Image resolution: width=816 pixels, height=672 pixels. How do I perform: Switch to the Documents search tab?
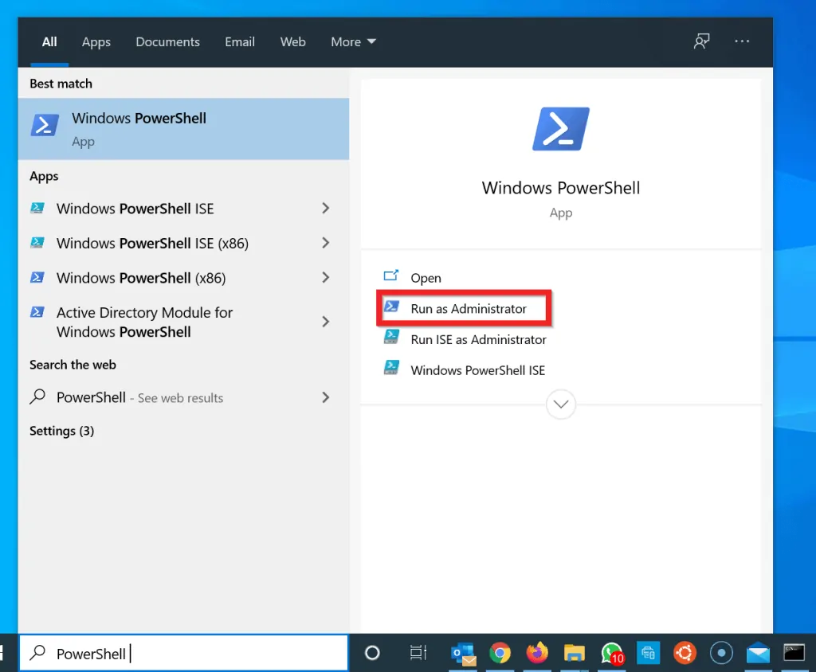167,41
